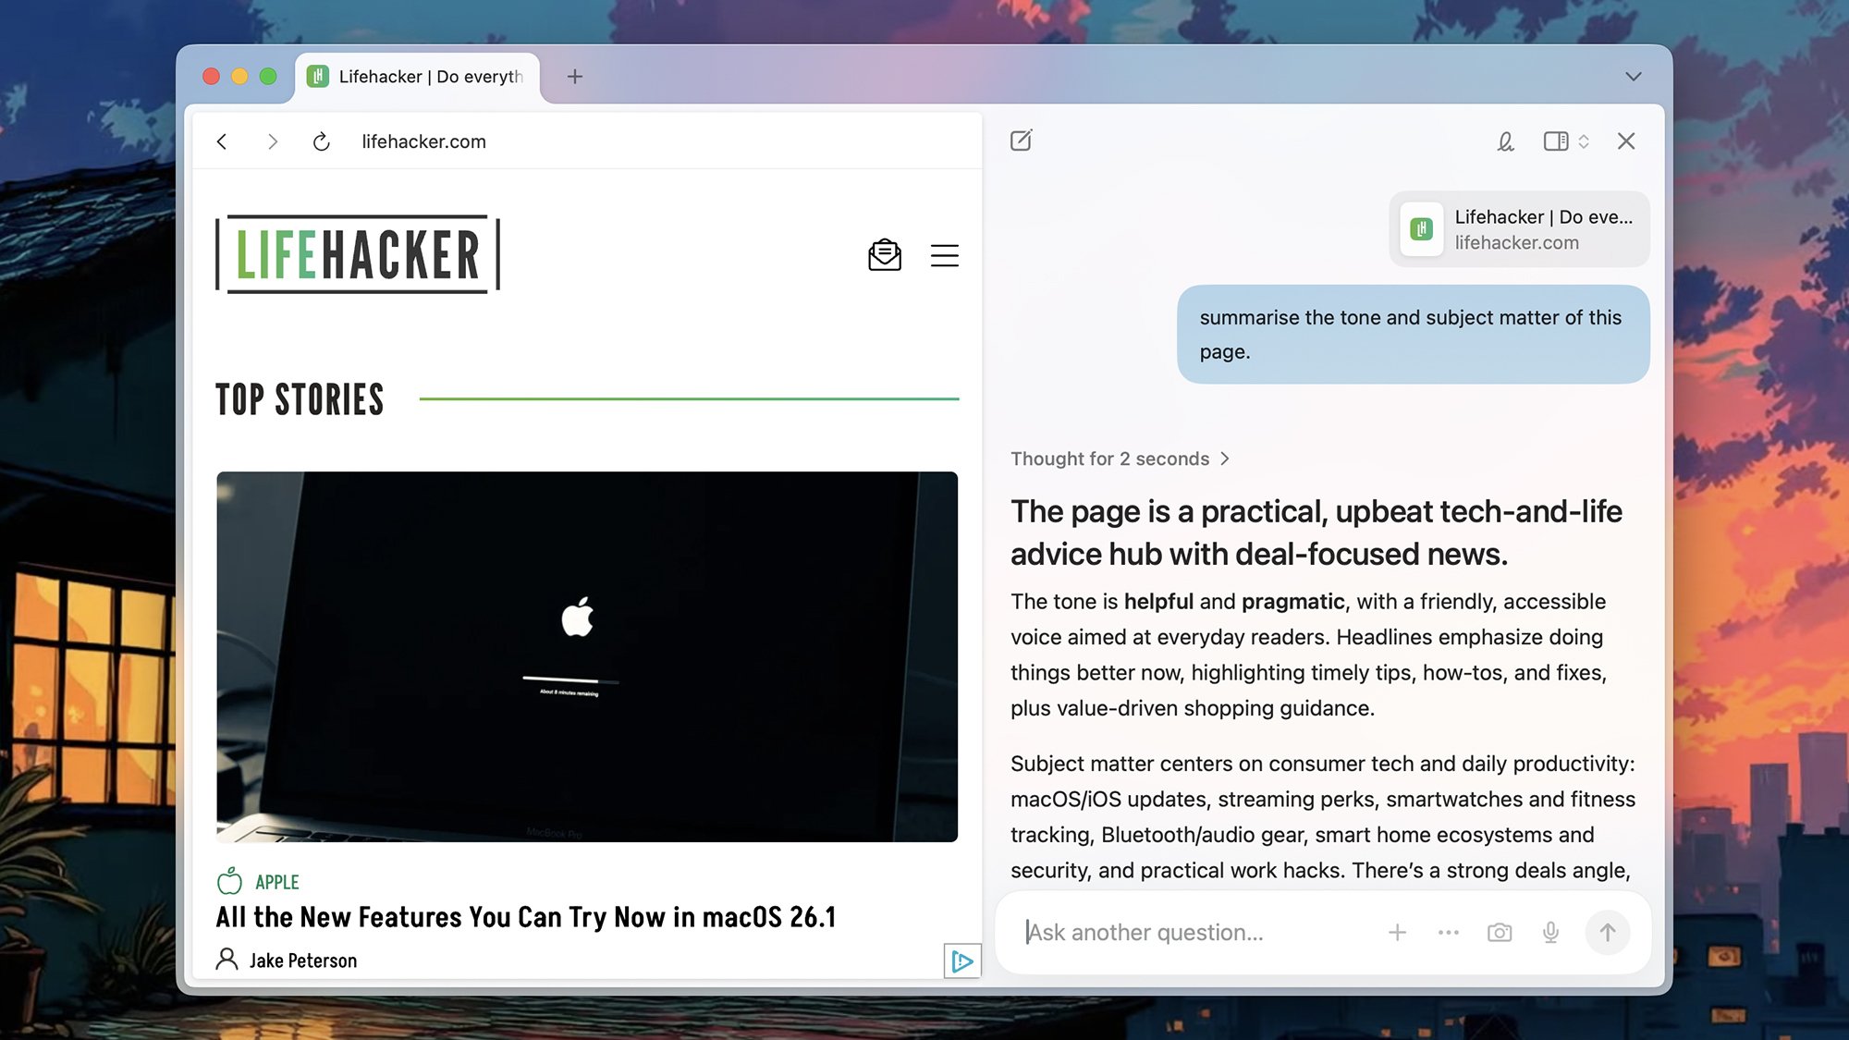Expand the sidebar layout options chevrons
1849x1040 pixels.
point(1584,141)
